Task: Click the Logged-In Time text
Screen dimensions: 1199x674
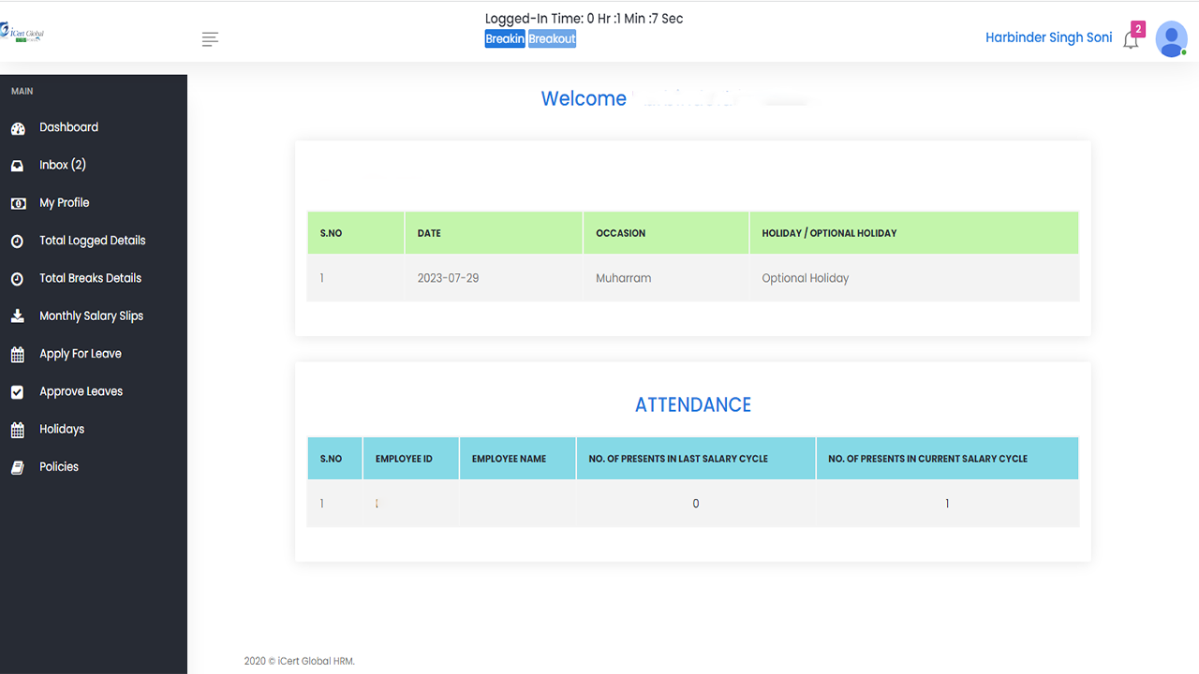Action: 584,19
